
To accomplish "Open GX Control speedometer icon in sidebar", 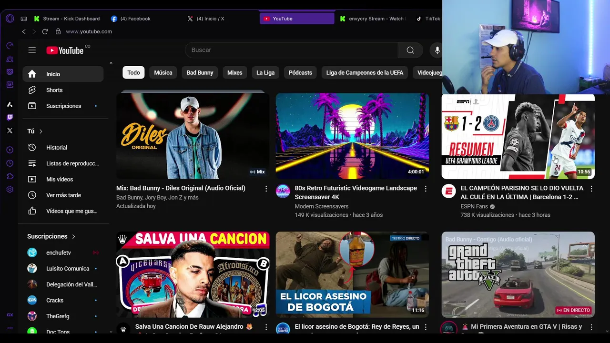I will pos(10,46).
